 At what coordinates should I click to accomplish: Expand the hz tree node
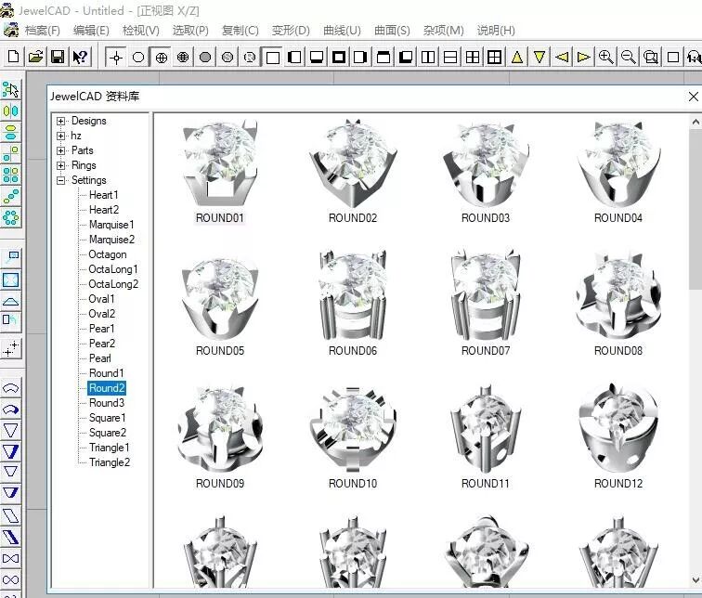[x=61, y=136]
